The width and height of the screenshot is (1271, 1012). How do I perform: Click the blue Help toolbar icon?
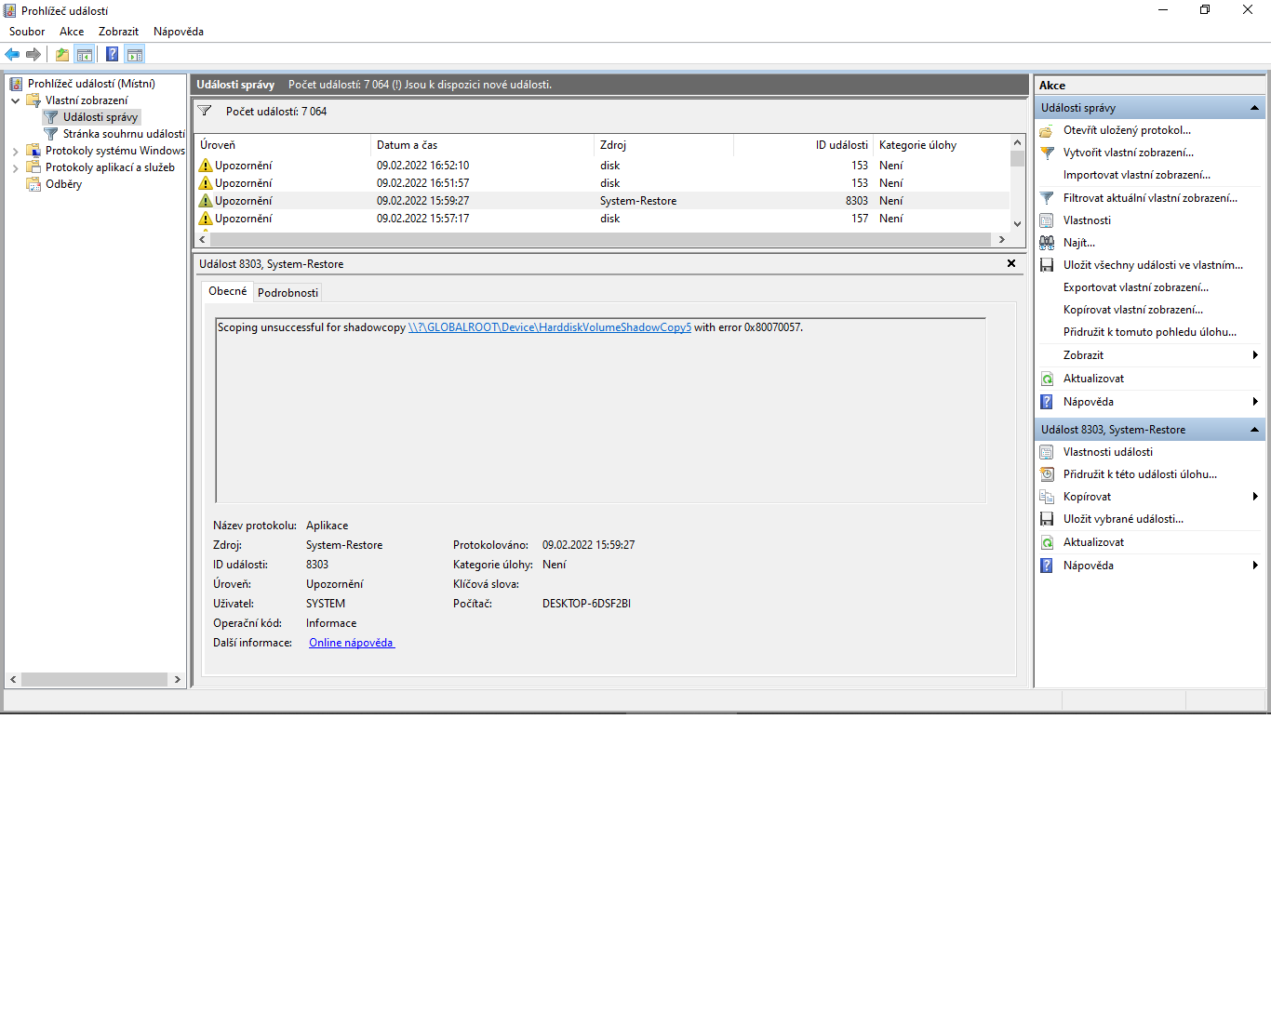point(112,54)
